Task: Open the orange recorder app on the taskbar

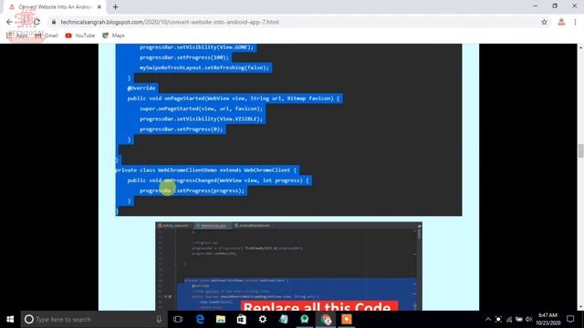Action: click(347, 319)
